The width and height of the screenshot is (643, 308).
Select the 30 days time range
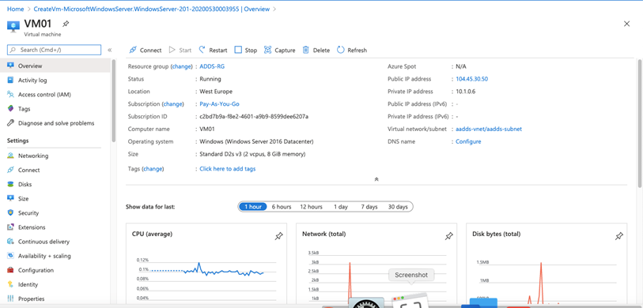point(398,207)
